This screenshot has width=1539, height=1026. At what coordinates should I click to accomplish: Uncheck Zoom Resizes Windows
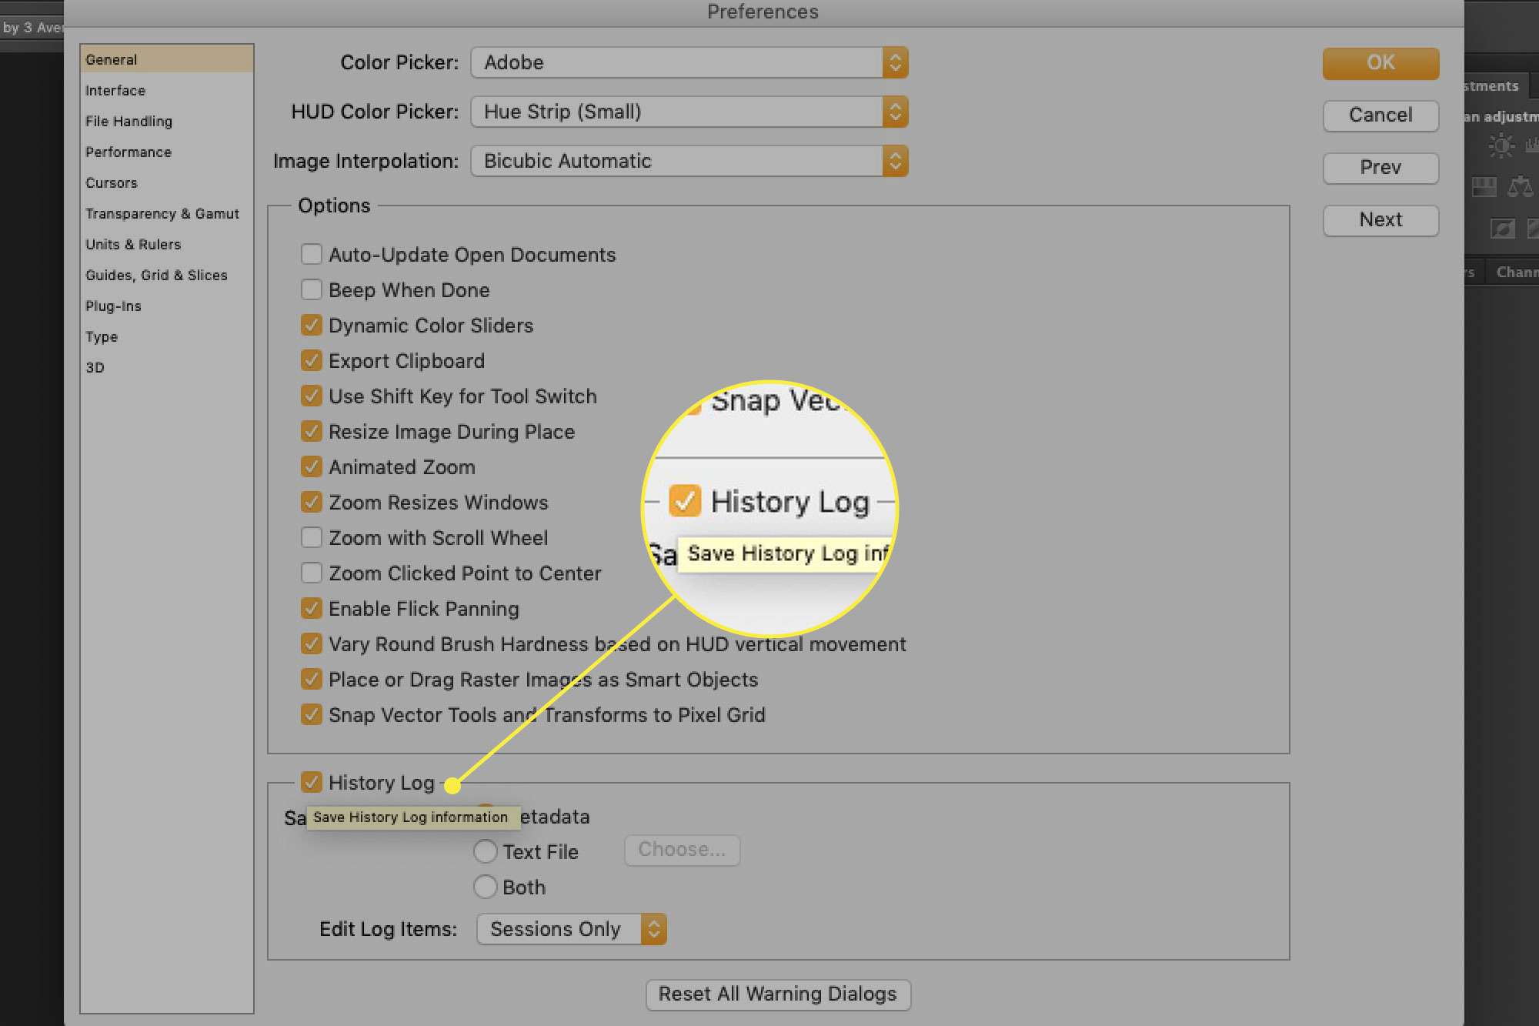(x=311, y=502)
